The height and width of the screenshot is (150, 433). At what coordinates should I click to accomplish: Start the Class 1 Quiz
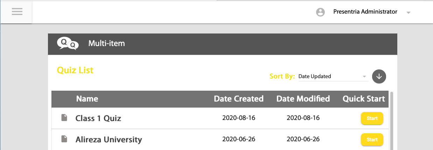tap(372, 118)
